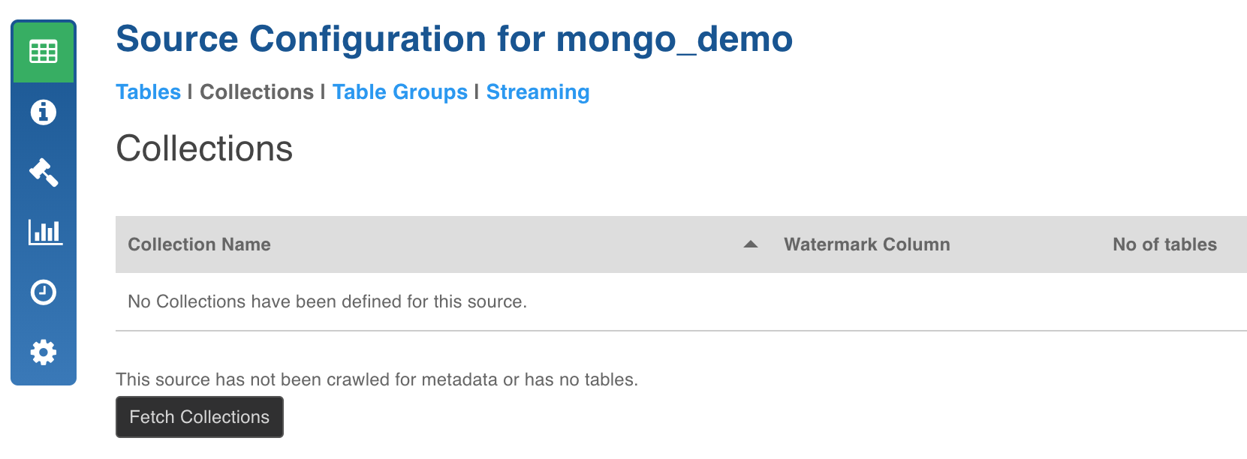Viewport: 1247px width, 459px height.
Task: Open the gear settings sidebar icon
Action: pyautogui.click(x=44, y=352)
